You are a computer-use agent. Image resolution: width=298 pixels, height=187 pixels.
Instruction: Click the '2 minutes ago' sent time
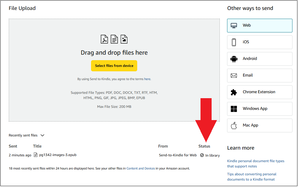click(20, 155)
